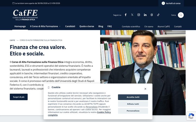Open Il Corso di Alta Formazione menu
196x122 pixels.
[44, 26]
